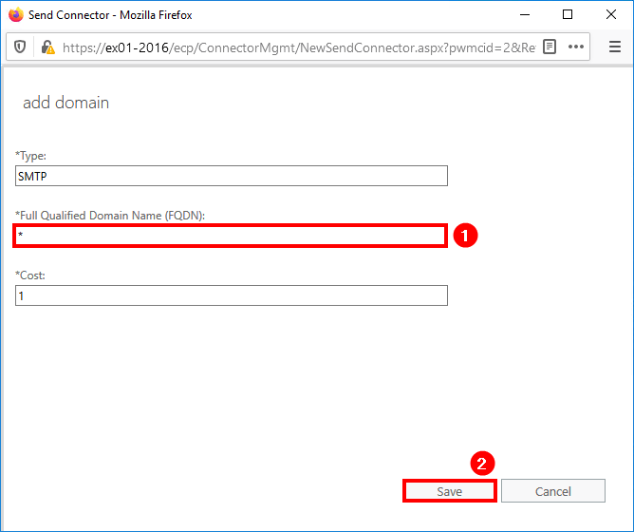Screen dimensions: 634x532
Task: Minimize the Send Connector window
Action: tap(525, 15)
